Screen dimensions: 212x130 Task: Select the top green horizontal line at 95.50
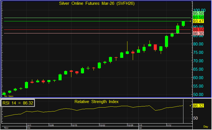[x=92, y=18]
